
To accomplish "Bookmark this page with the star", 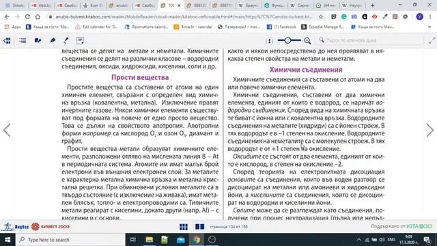I will click(321, 16).
